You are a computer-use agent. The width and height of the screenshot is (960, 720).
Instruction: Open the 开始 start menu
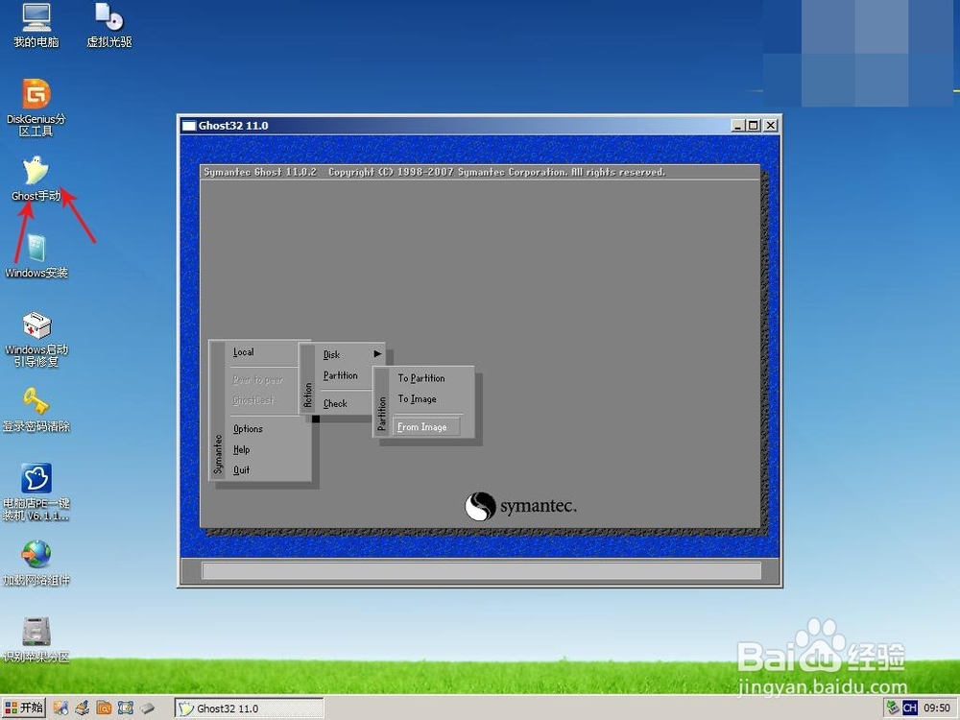[24, 708]
